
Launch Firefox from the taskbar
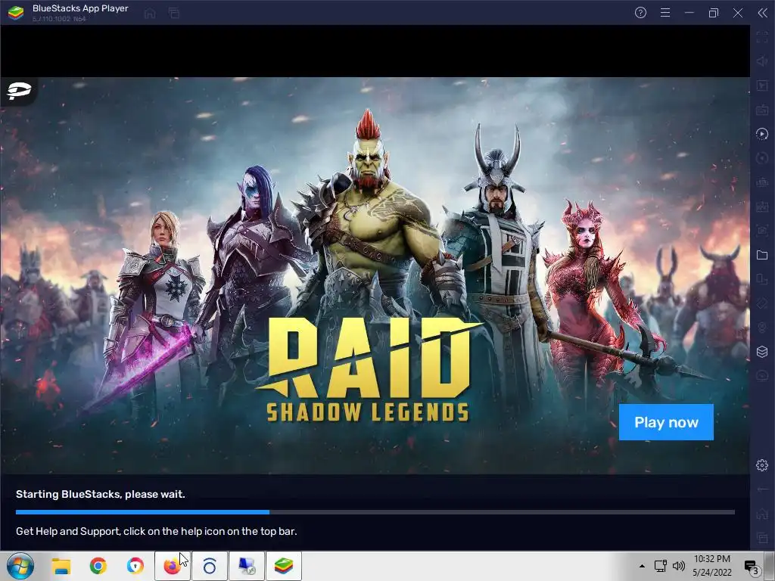[x=172, y=566]
